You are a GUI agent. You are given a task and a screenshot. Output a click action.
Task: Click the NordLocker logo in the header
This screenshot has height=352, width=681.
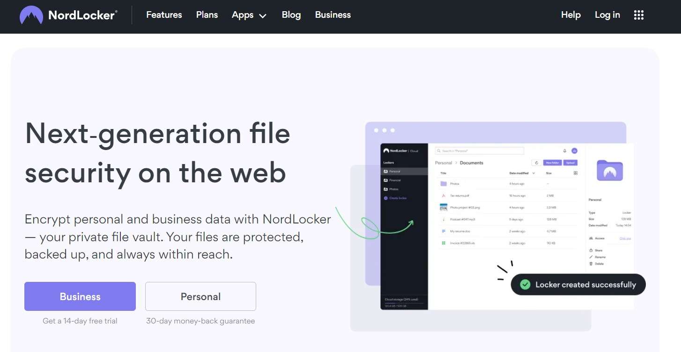[68, 15]
